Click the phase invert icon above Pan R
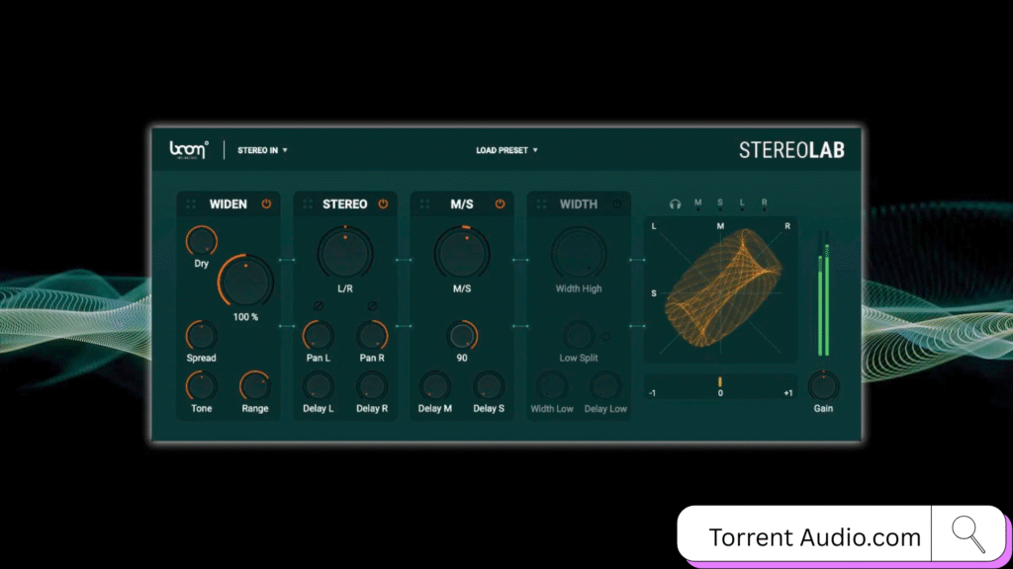 (x=373, y=306)
